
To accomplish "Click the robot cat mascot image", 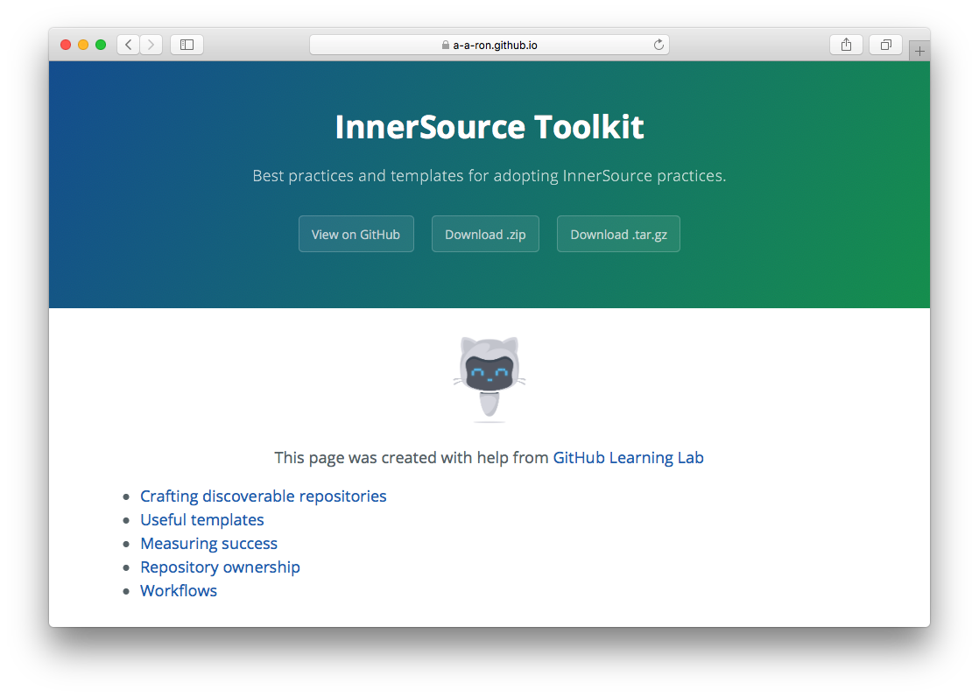I will [489, 379].
